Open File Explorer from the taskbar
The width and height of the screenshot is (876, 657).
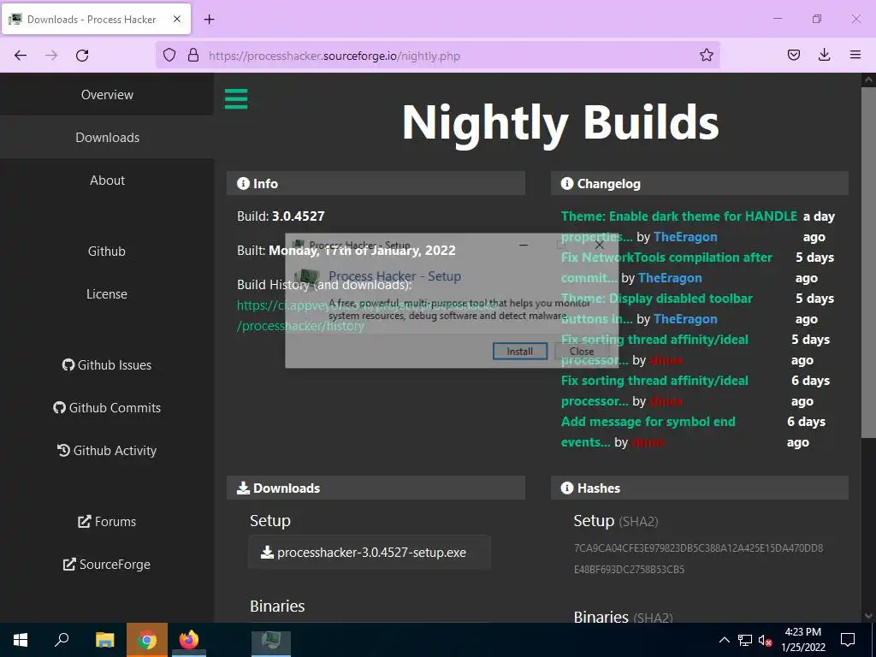[104, 640]
